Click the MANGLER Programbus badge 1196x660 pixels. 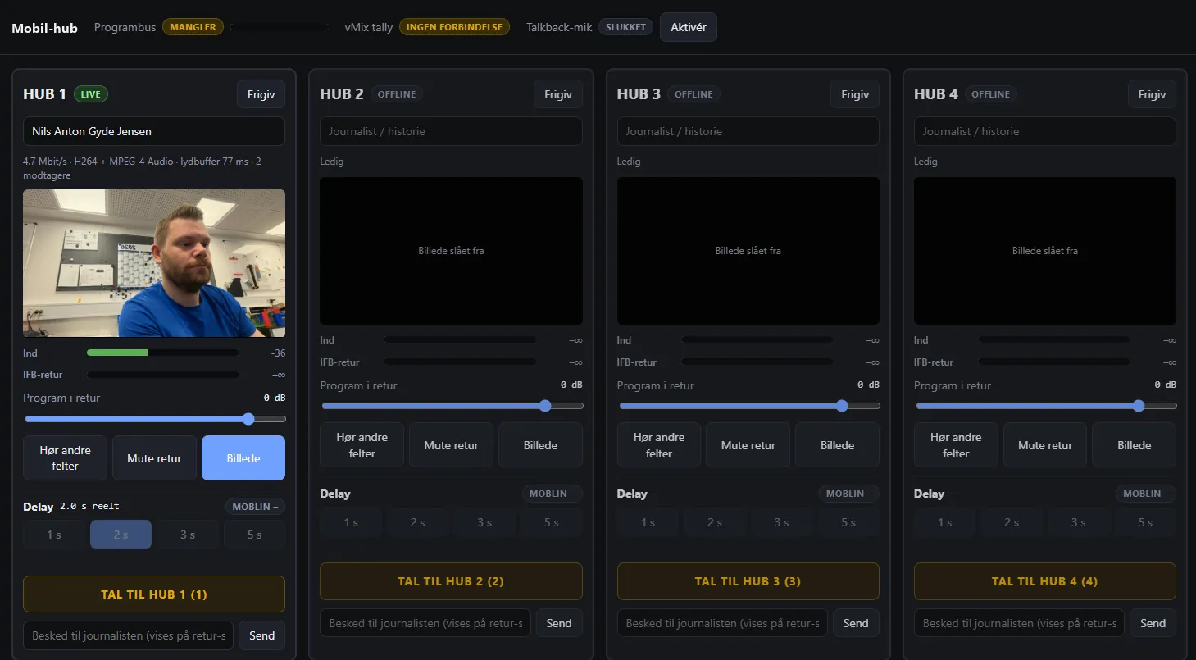[193, 27]
